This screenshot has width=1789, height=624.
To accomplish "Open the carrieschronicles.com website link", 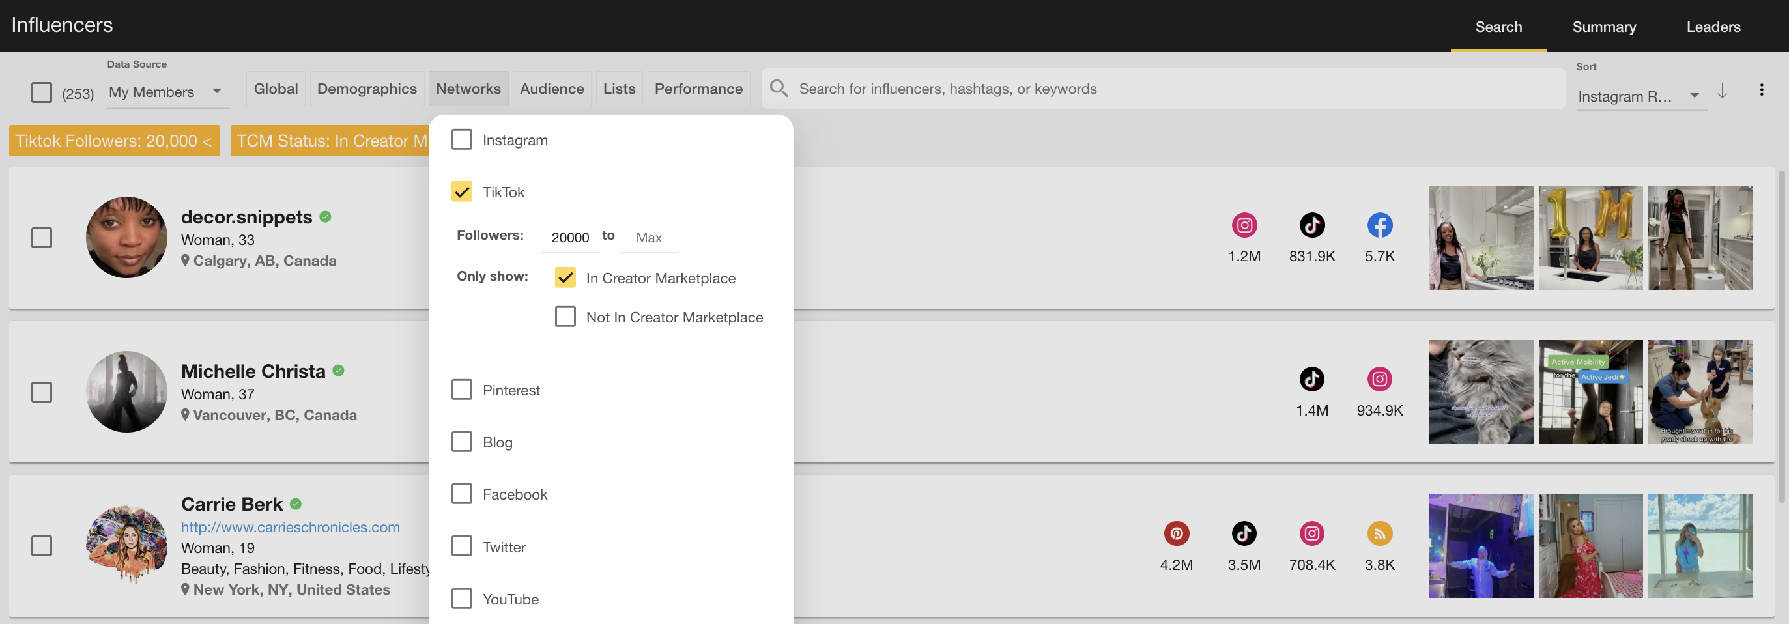I will point(290,527).
